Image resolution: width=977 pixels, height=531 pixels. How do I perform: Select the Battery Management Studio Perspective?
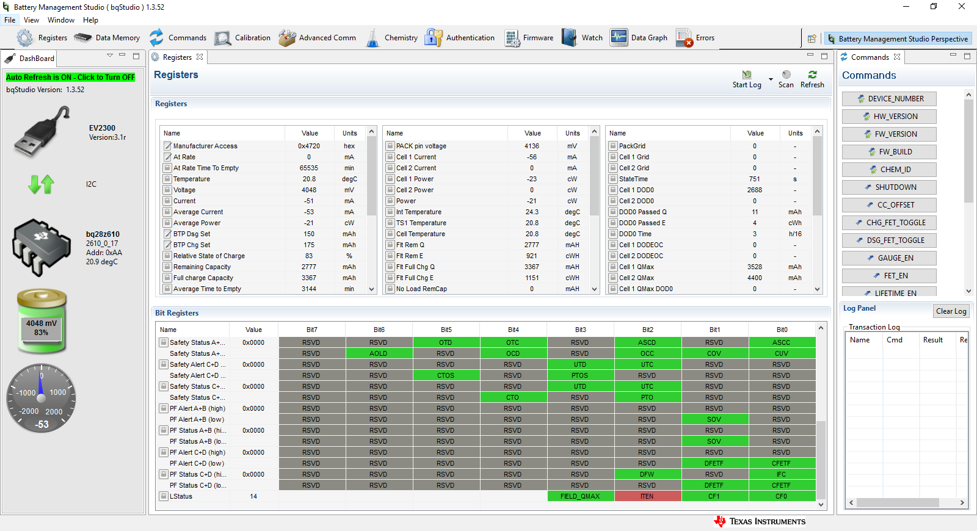[x=898, y=39]
